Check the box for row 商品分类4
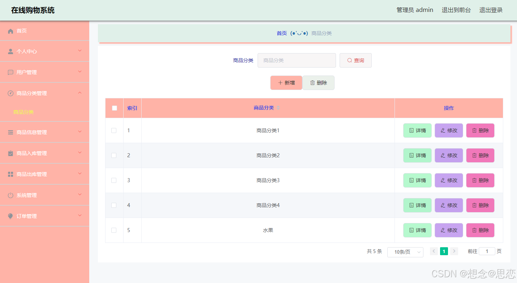Image resolution: width=517 pixels, height=283 pixels. coord(114,205)
